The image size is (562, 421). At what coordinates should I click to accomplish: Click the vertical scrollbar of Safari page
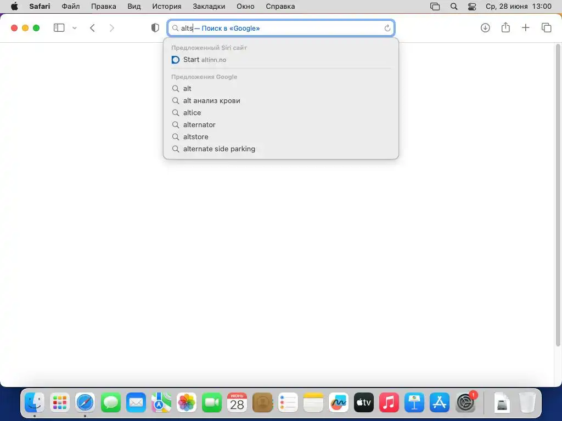click(558, 195)
